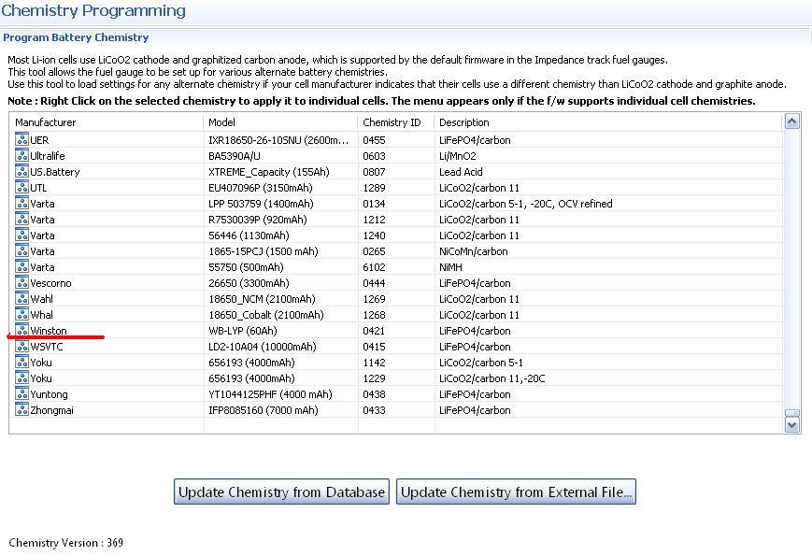Select the Ultralife row icon
Image resolution: width=812 pixels, height=556 pixels.
(21, 155)
